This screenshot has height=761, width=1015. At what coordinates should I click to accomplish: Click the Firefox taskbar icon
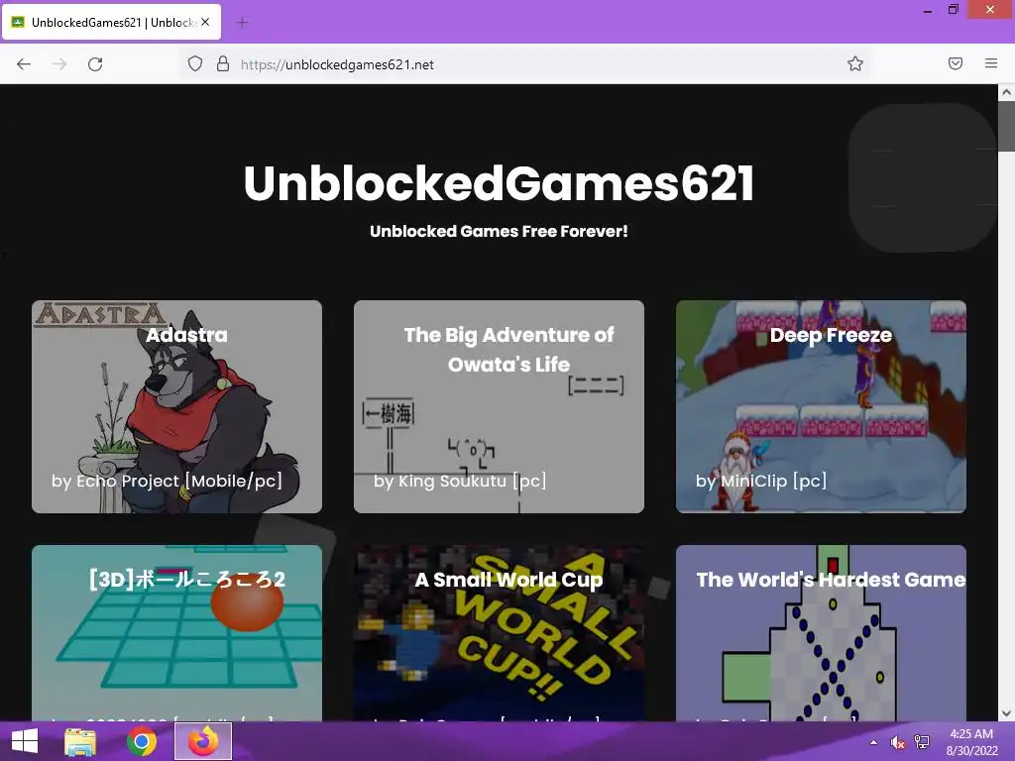[203, 741]
